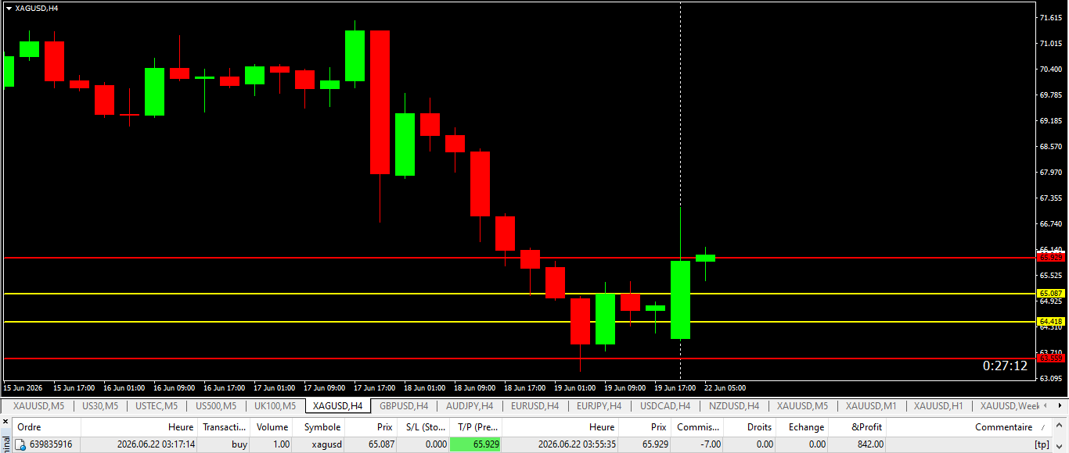Switch to the US30,M5 chart tab
Viewport: 1069px width, 453px height.
pos(99,406)
